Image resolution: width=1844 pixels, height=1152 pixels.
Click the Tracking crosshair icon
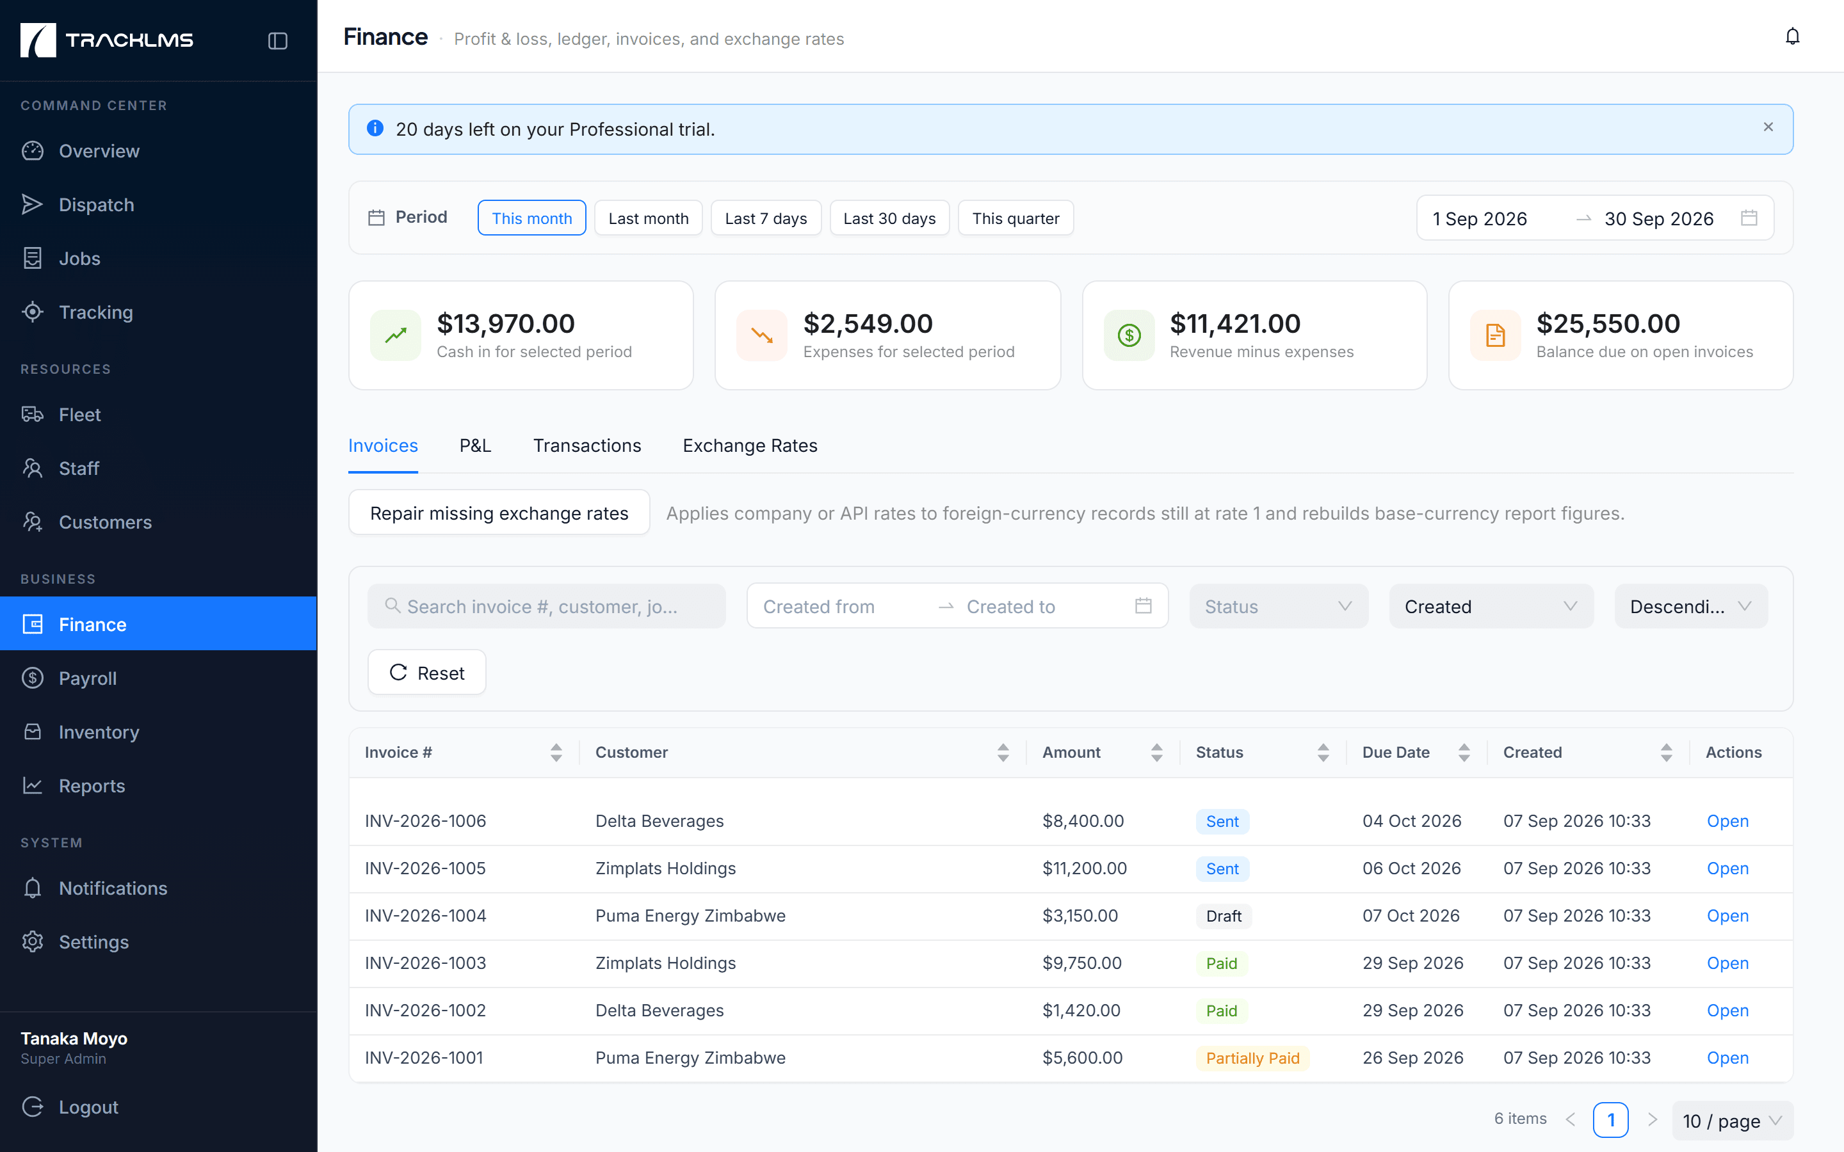pos(32,312)
